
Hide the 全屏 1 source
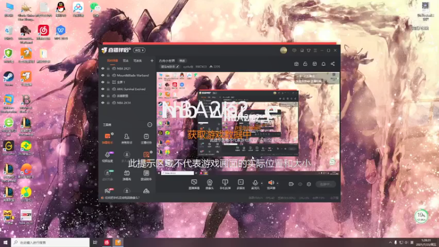(x=103, y=82)
